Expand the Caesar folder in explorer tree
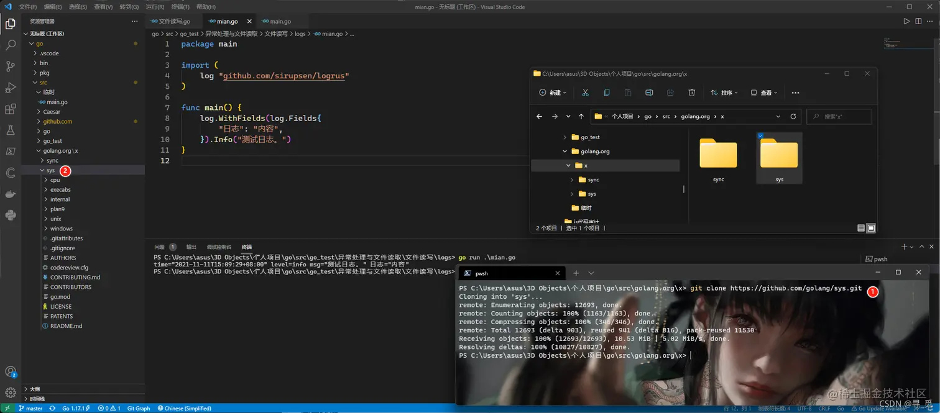This screenshot has width=940, height=413. click(x=39, y=112)
